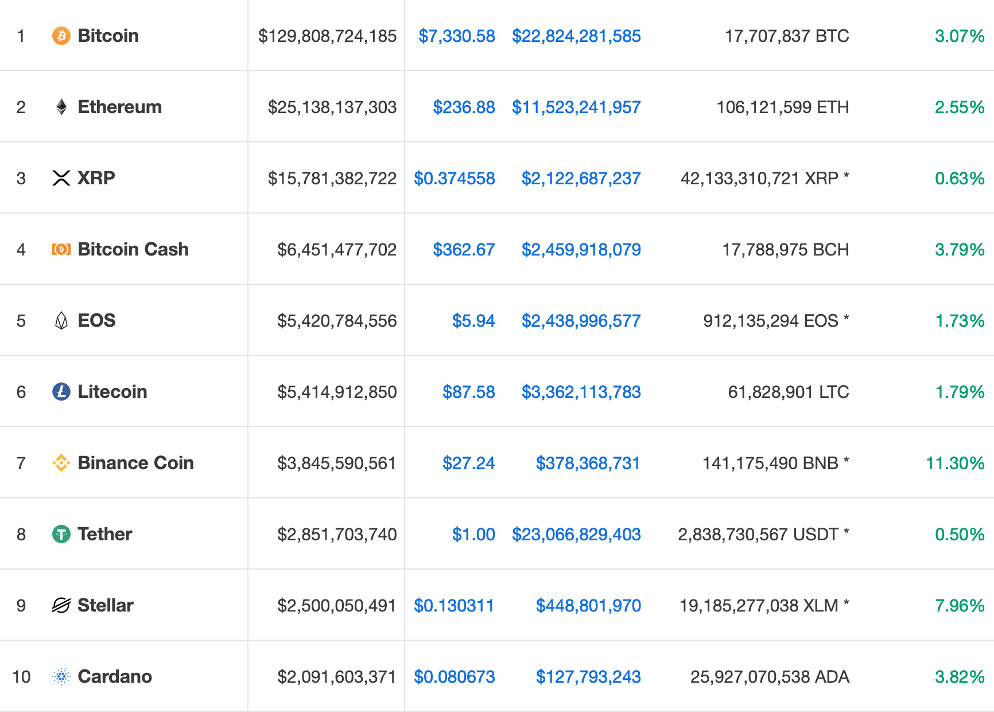Click the Bitcoin Cash orange logo icon

(61, 249)
